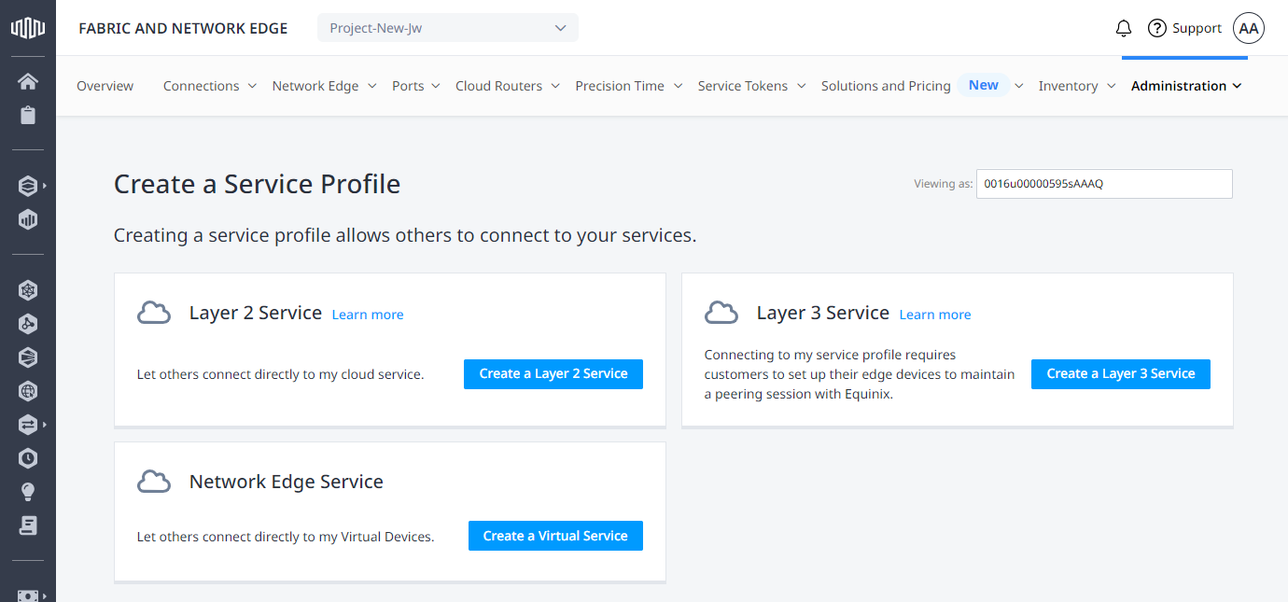Click the cloud icon beside Network Edge Service
The image size is (1288, 602).
154,482
